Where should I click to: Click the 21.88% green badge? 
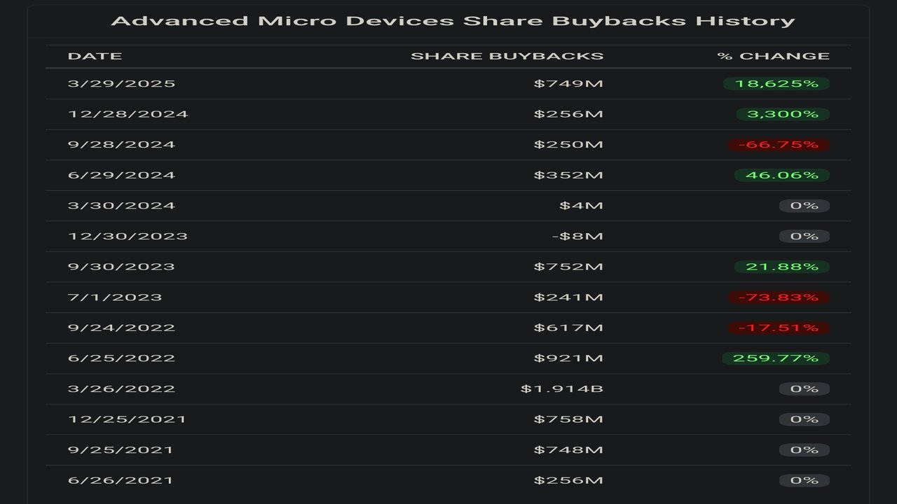782,267
